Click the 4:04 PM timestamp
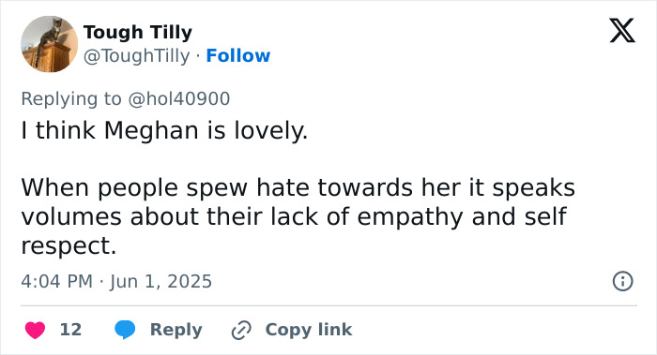 [x=57, y=281]
